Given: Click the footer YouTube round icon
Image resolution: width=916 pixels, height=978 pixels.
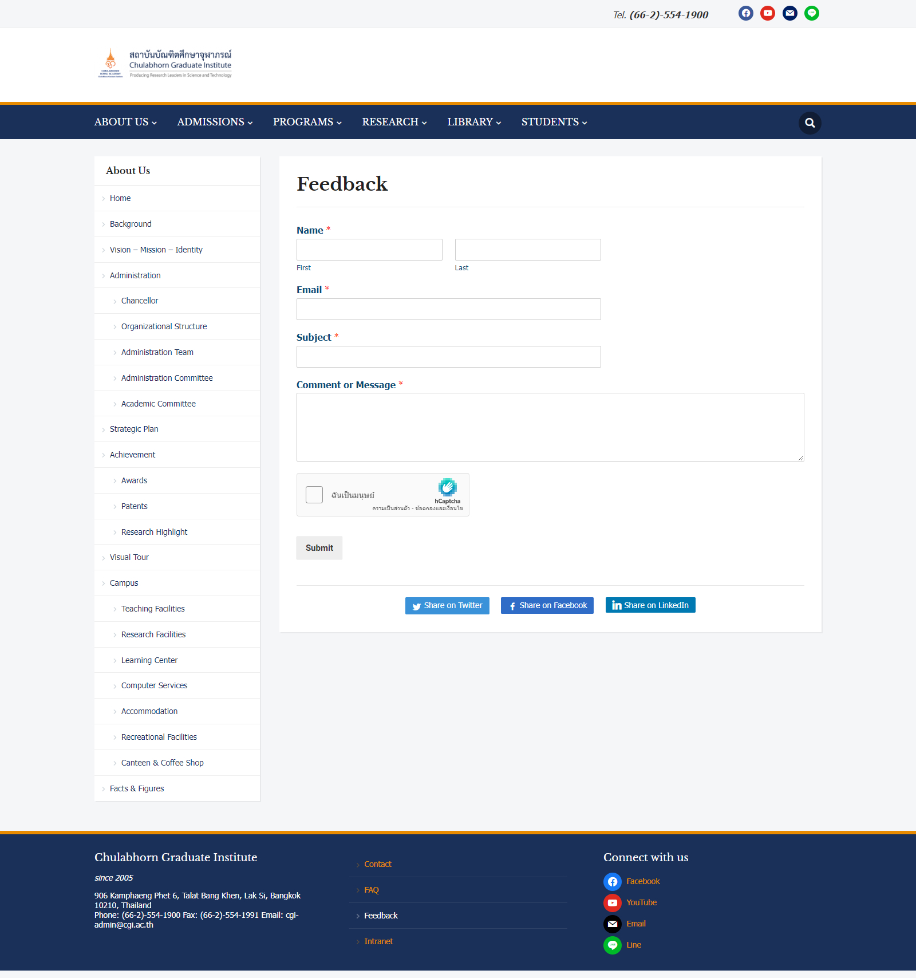Looking at the screenshot, I should click(612, 902).
